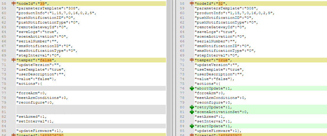Click the added-line icon beside sceneActivationSet

point(192,112)
